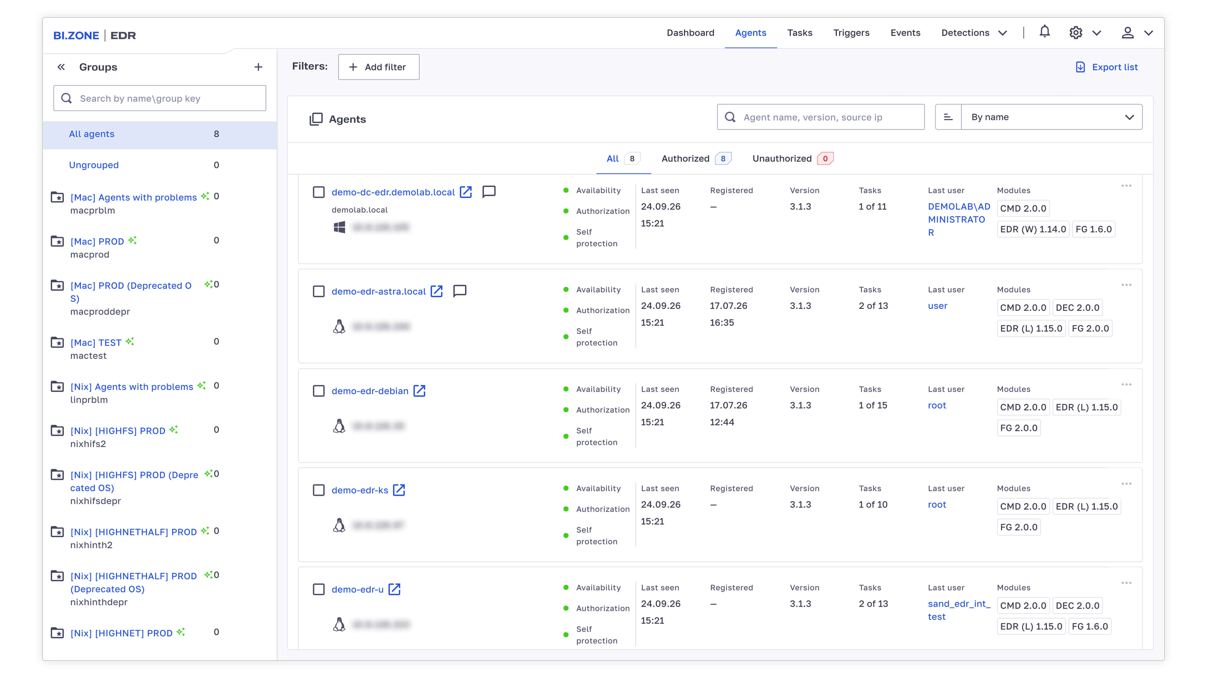Collapse the Groups sidebar panel
This screenshot has width=1207, height=678.
[x=61, y=67]
